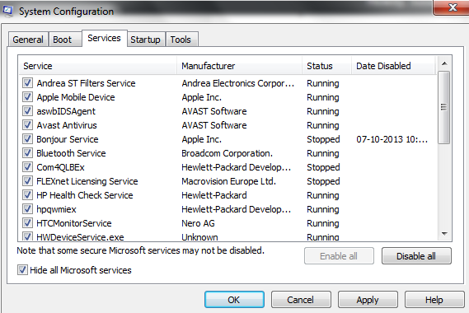This screenshot has width=469, height=313.
Task: Sort by the Status column header
Action: (x=327, y=66)
